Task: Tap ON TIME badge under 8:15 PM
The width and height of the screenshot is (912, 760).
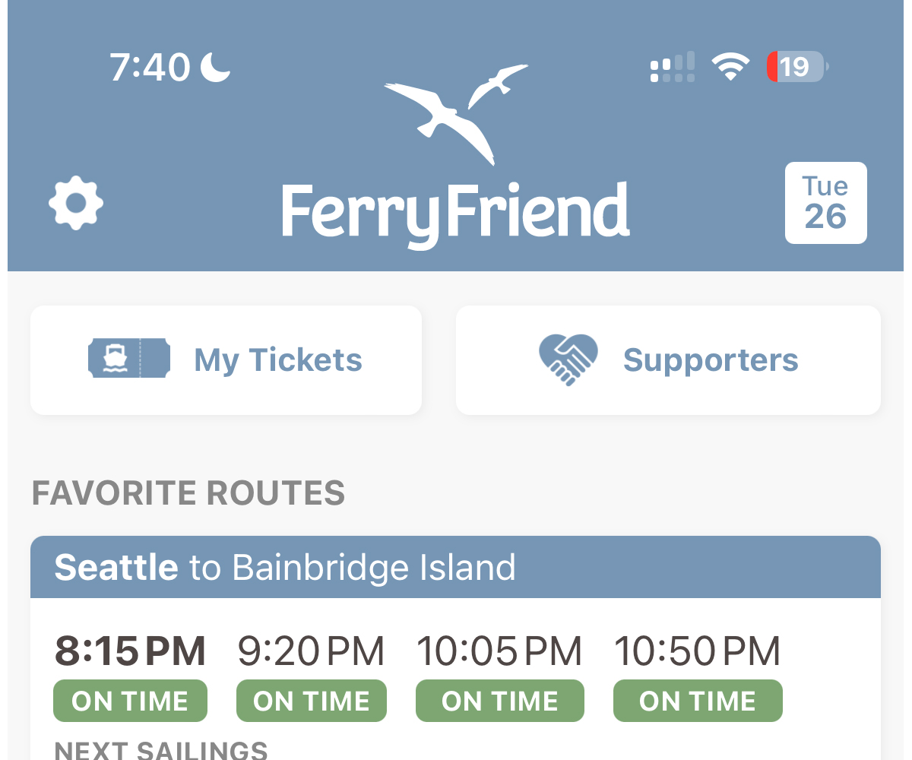Action: click(x=130, y=701)
